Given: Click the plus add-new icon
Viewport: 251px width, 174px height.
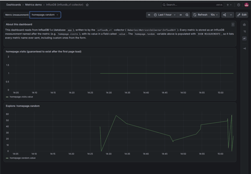Looking at the screenshot, I should pyautogui.click(x=229, y=5).
